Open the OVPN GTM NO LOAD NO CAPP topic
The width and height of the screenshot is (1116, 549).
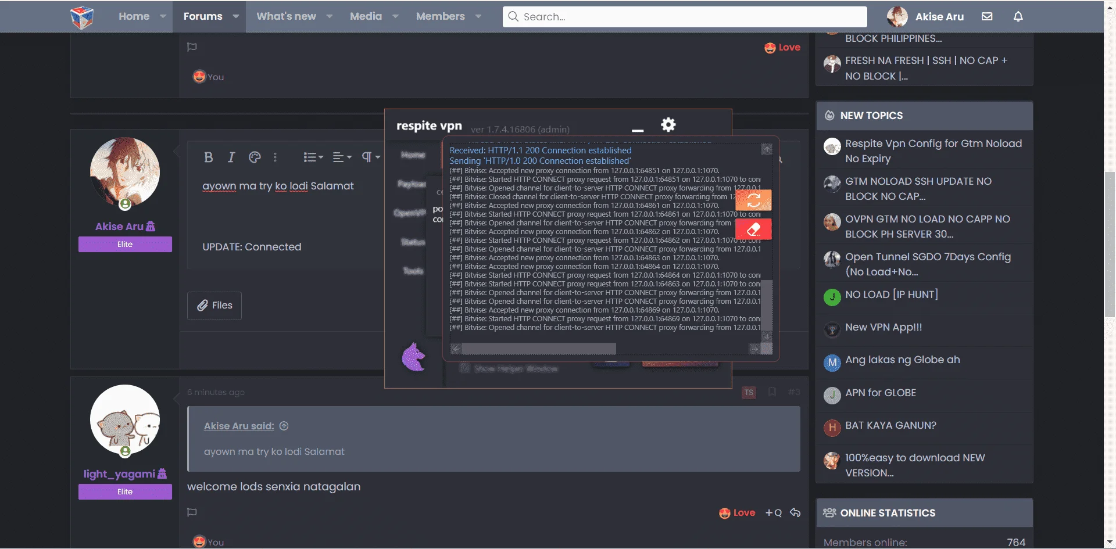[x=928, y=227]
